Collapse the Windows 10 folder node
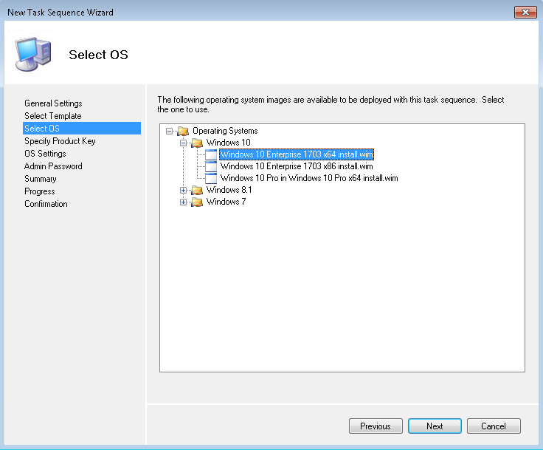Viewport: 543px width, 450px height. (x=183, y=143)
